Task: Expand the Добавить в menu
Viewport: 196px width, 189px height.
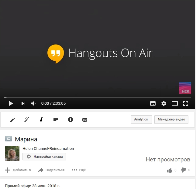Action: coord(18,170)
